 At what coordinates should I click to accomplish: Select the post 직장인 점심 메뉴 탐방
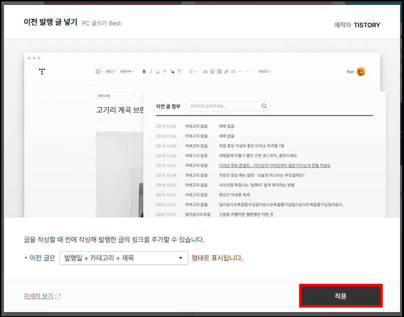261,175
